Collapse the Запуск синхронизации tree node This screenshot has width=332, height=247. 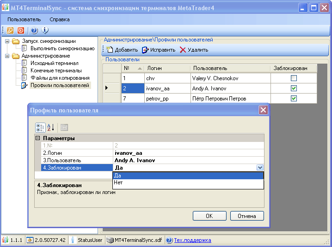[7, 41]
